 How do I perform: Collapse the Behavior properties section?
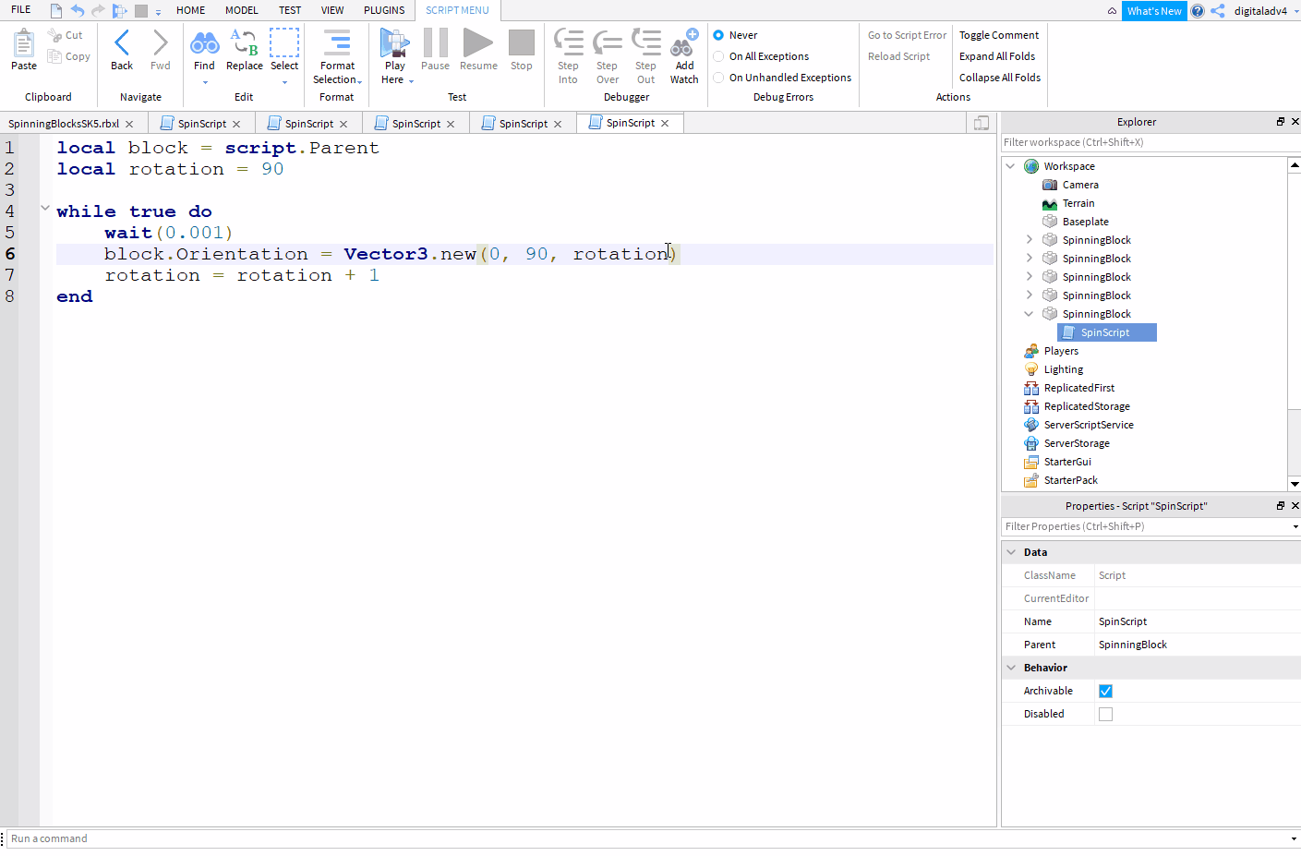pos(1011,668)
